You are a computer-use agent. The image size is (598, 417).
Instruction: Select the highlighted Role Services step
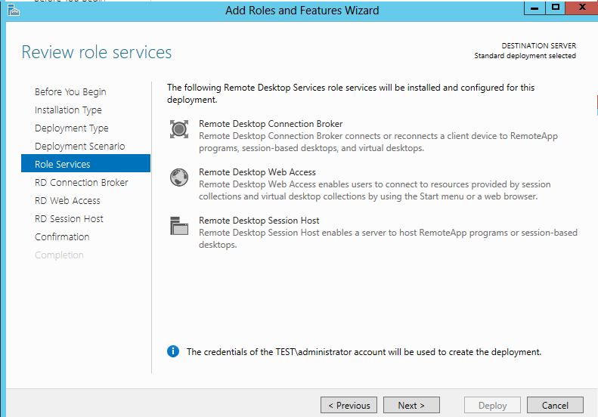click(x=86, y=164)
